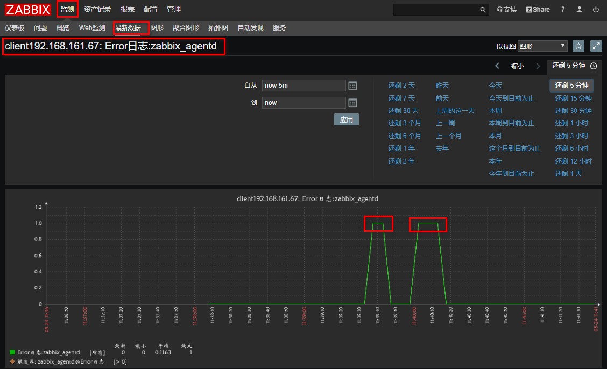The height and width of the screenshot is (369, 607).
Task: Go to 仪表板 submenu
Action: [x=15, y=28]
